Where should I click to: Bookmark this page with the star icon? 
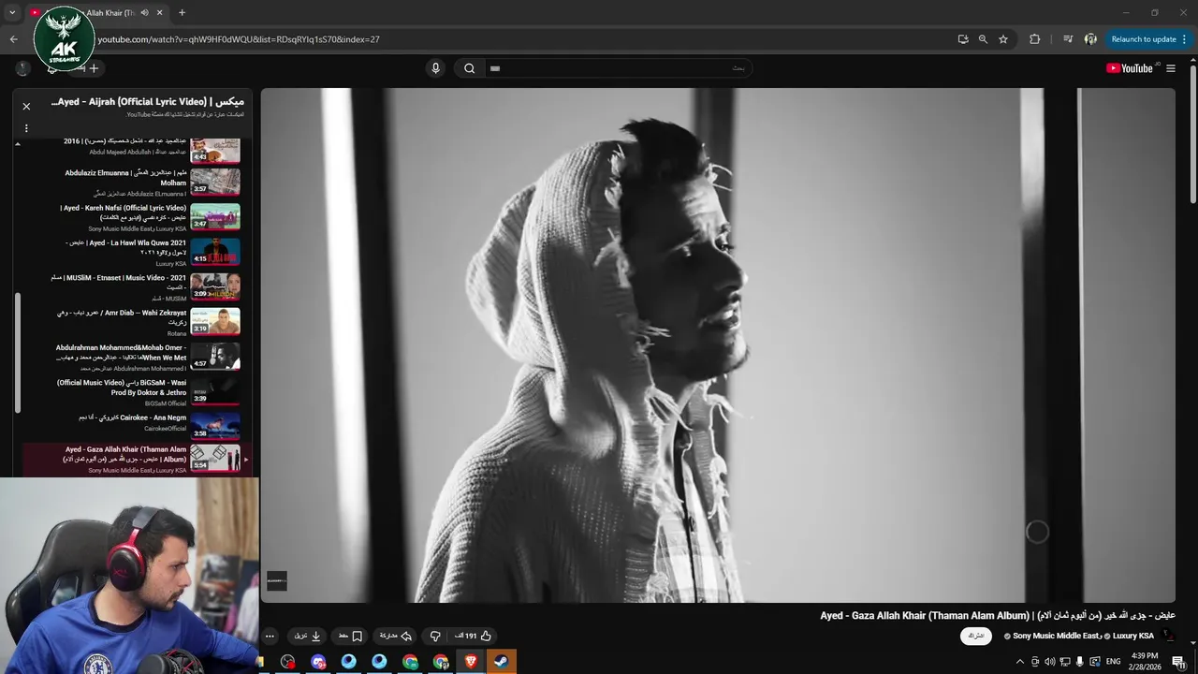tap(1003, 39)
